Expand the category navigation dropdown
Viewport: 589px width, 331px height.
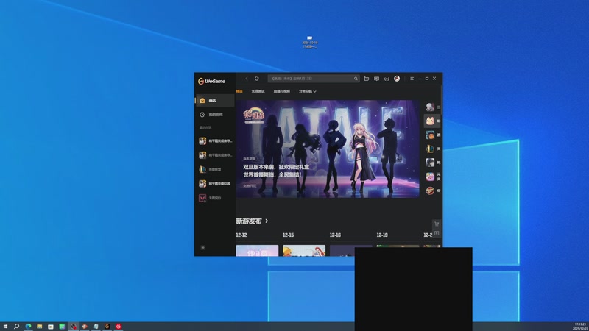pos(307,91)
